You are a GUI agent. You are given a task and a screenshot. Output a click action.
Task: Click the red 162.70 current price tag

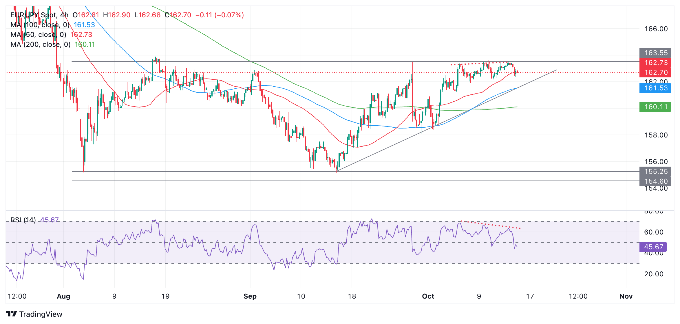(655, 72)
